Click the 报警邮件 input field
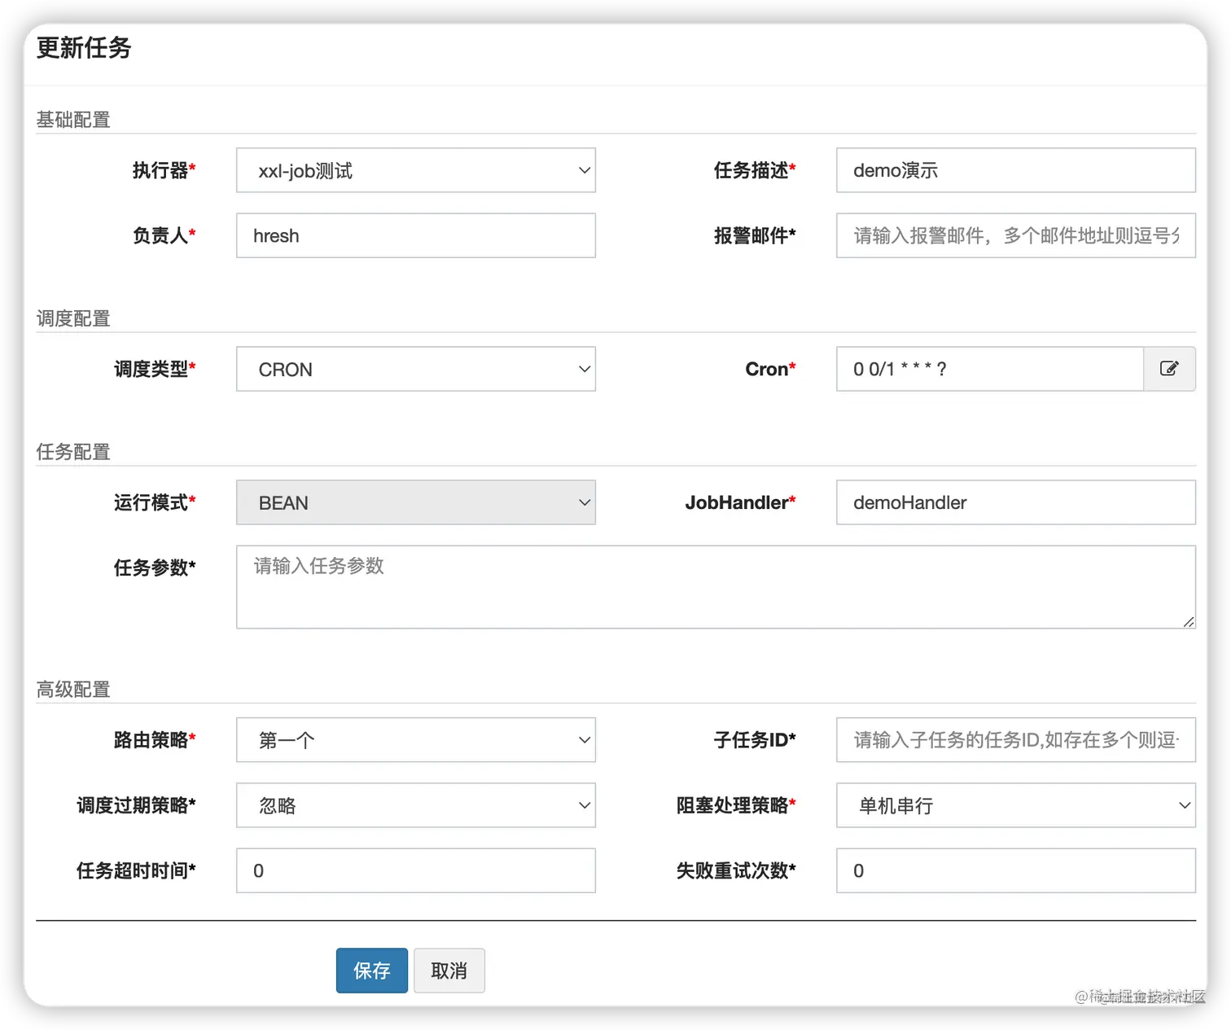The height and width of the screenshot is (1030, 1231). (x=1016, y=235)
